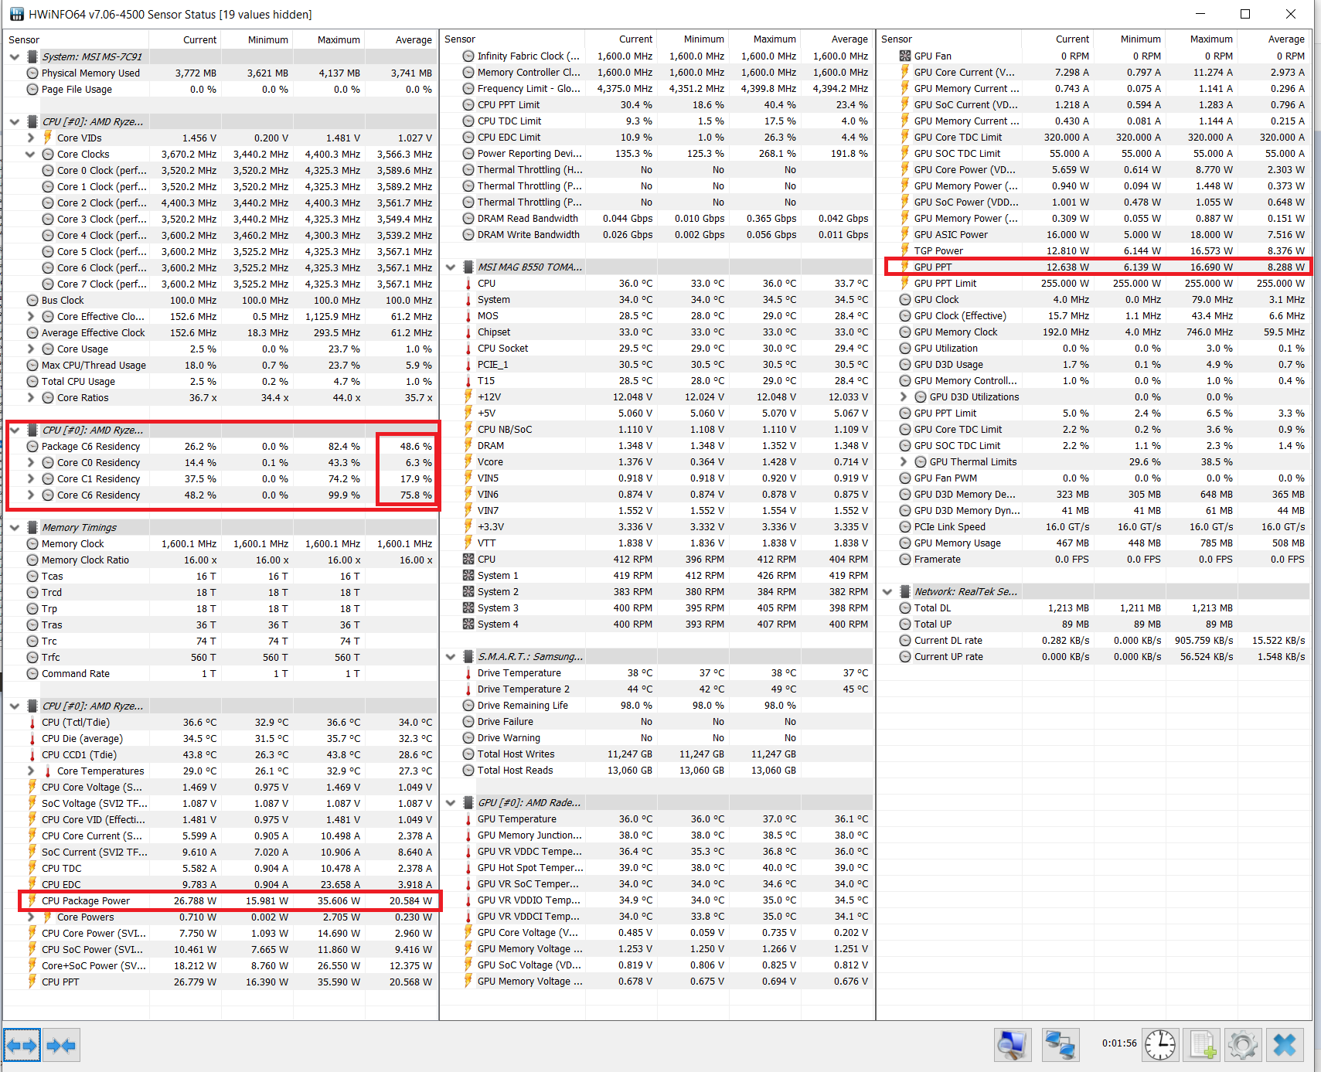
Task: Click the circle icon beside Bus Clock
Action: [x=32, y=300]
